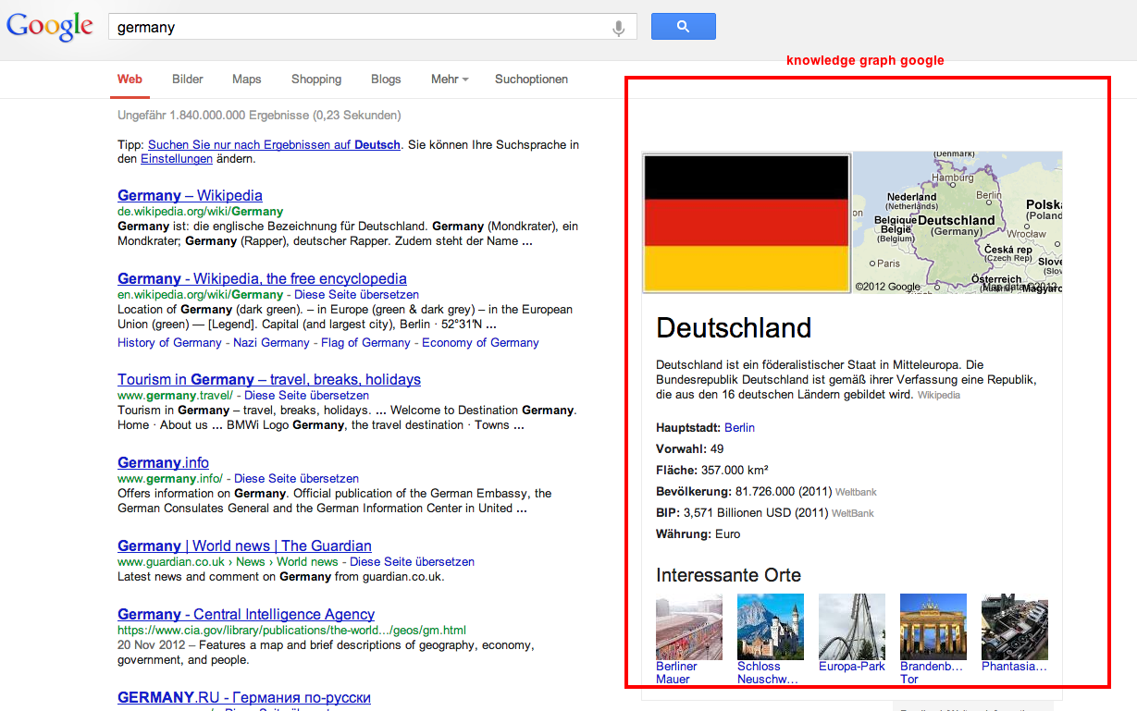Translate the www.germany.travel result page

tap(306, 395)
